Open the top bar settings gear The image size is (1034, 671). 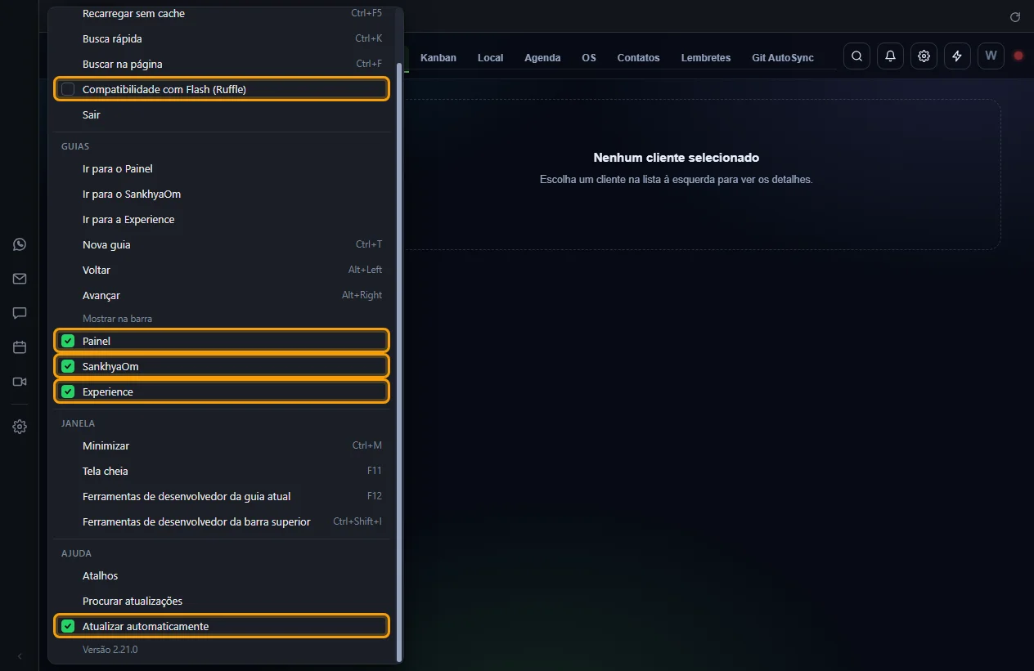(924, 56)
